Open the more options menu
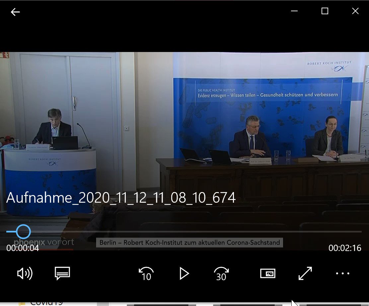Image resolution: width=369 pixels, height=306 pixels. pos(343,273)
